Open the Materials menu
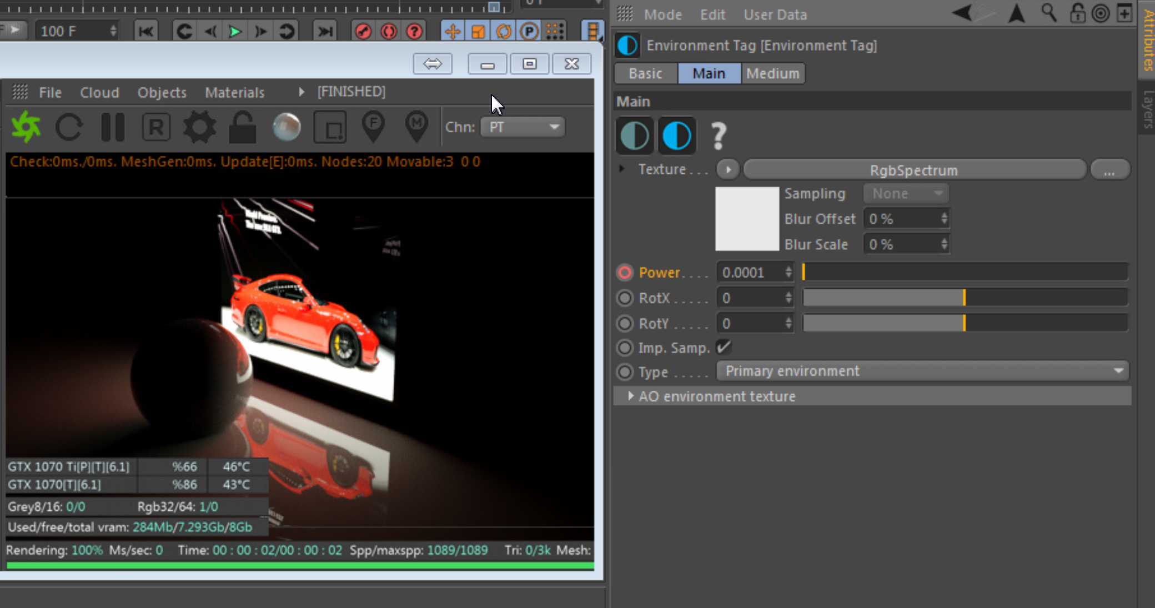The height and width of the screenshot is (608, 1155). [234, 92]
